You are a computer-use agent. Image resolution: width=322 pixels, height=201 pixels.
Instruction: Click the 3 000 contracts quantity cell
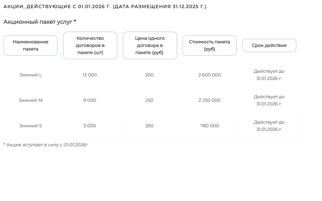click(89, 126)
